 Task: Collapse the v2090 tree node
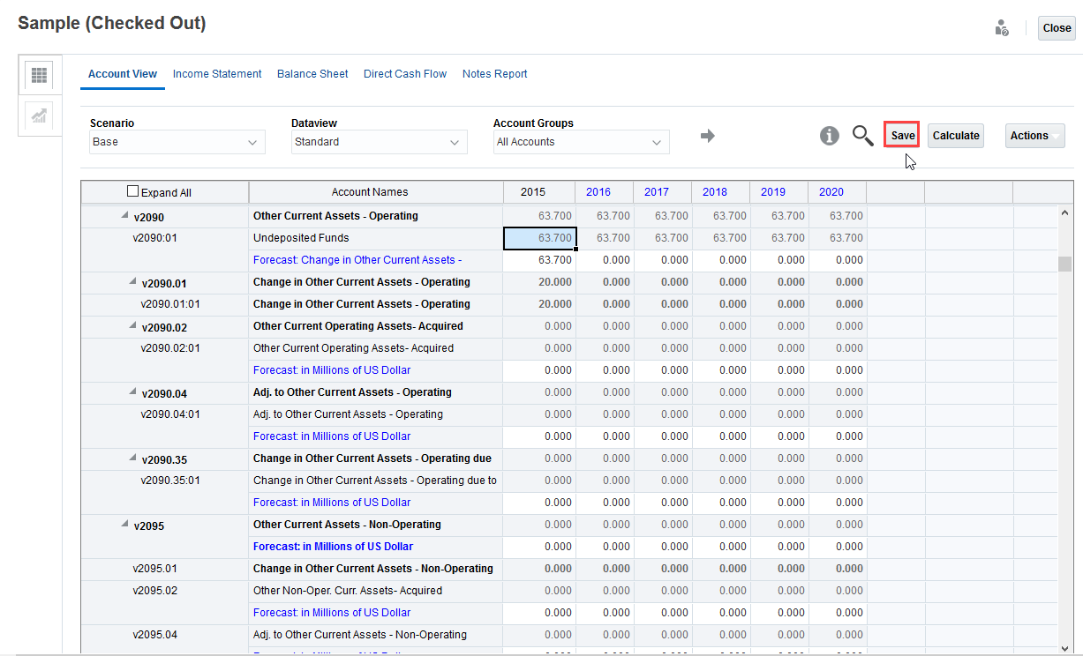click(124, 216)
